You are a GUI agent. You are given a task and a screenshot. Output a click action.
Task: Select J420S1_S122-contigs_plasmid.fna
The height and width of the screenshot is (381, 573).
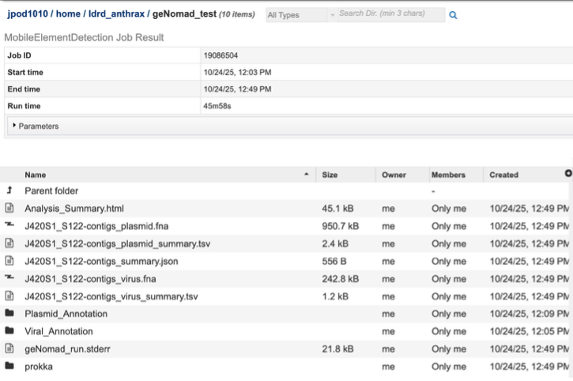pos(96,226)
